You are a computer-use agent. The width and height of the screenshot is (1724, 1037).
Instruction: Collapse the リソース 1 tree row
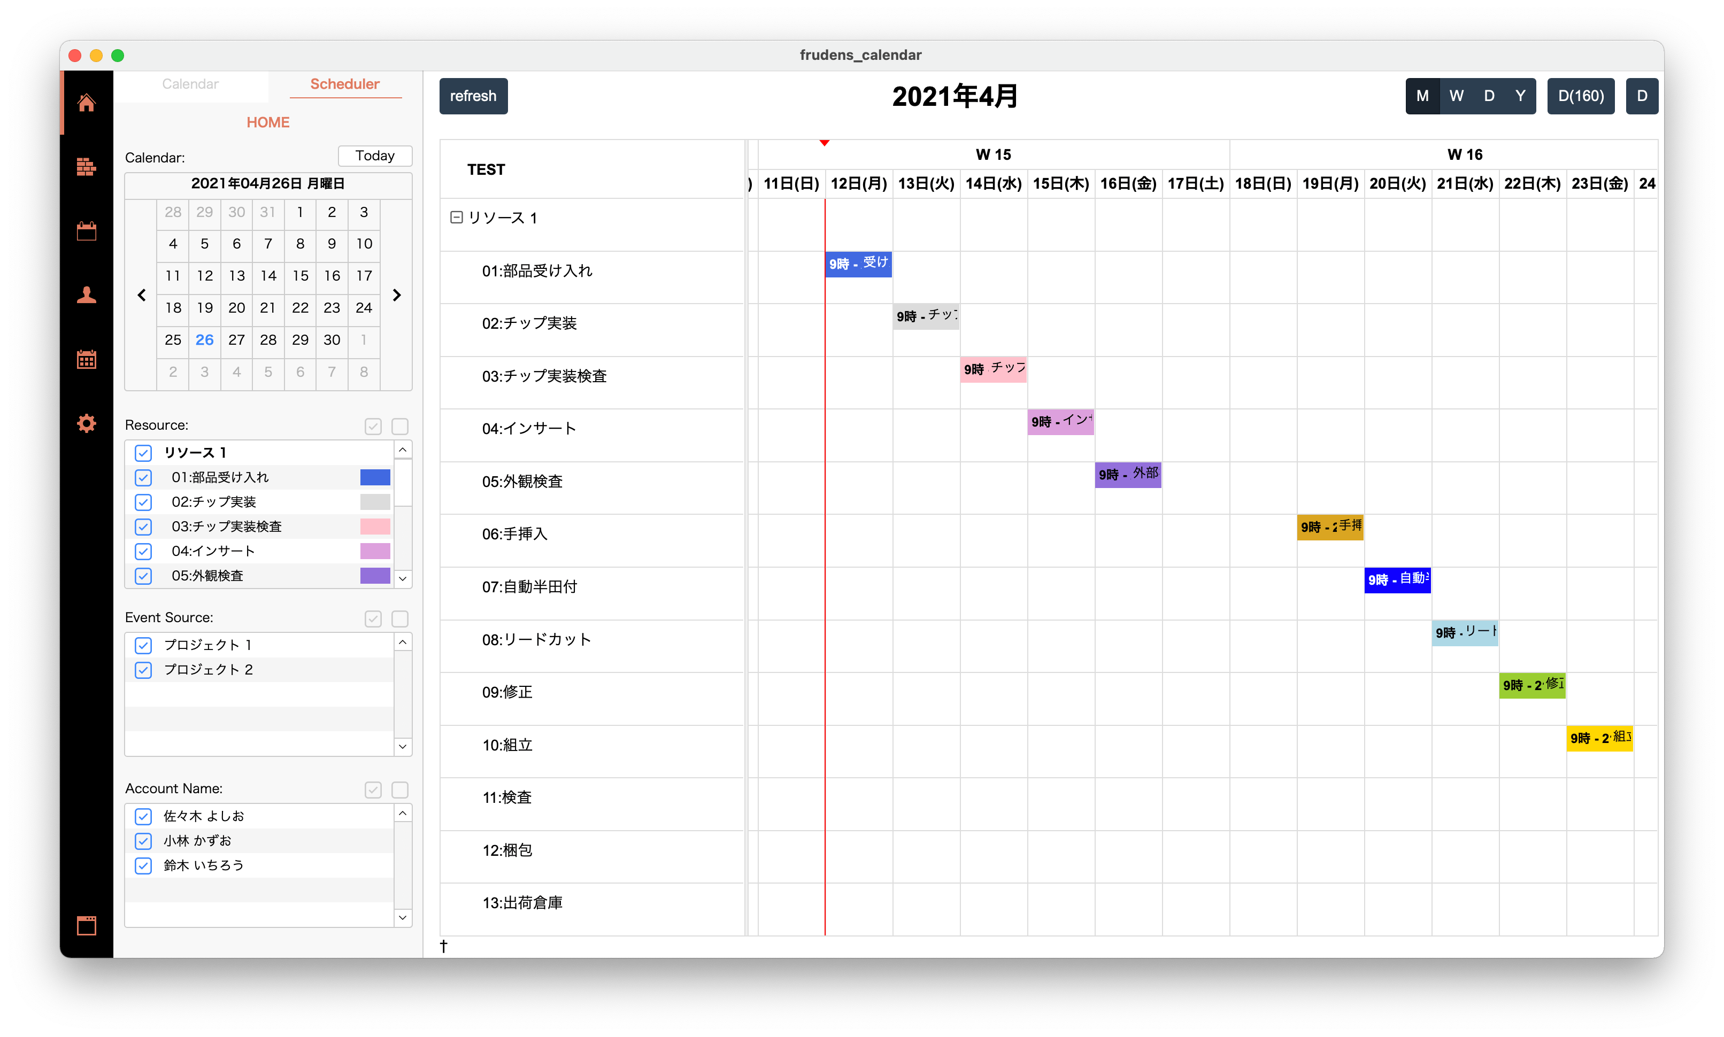[456, 218]
